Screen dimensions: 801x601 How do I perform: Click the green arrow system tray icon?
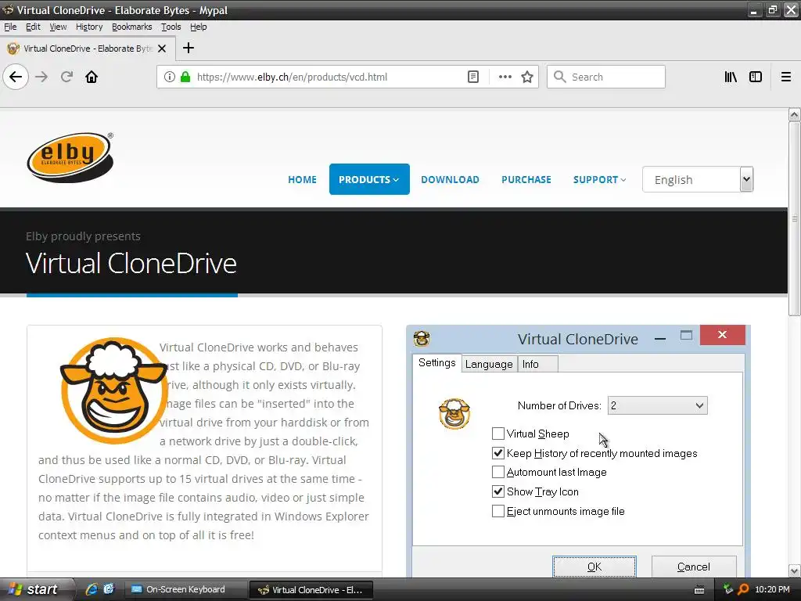(x=728, y=589)
